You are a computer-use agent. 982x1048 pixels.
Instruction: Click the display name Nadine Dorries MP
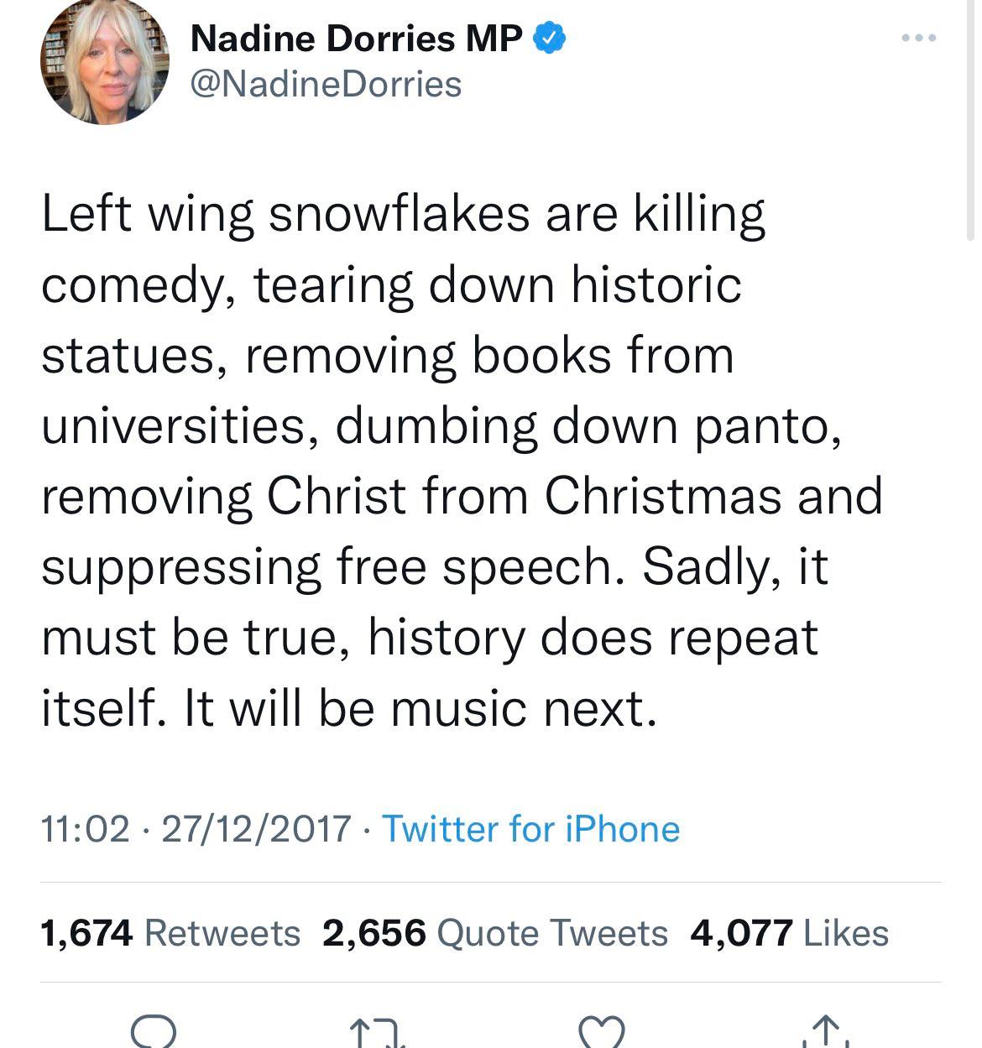pyautogui.click(x=356, y=39)
